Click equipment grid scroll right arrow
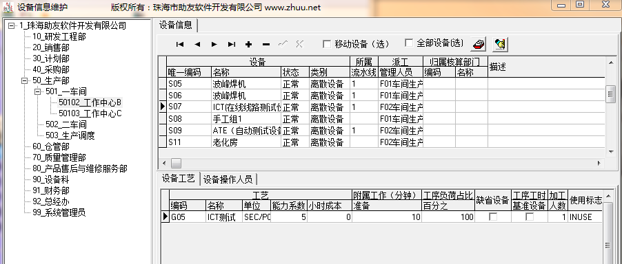622x264 pixels. pos(599,163)
